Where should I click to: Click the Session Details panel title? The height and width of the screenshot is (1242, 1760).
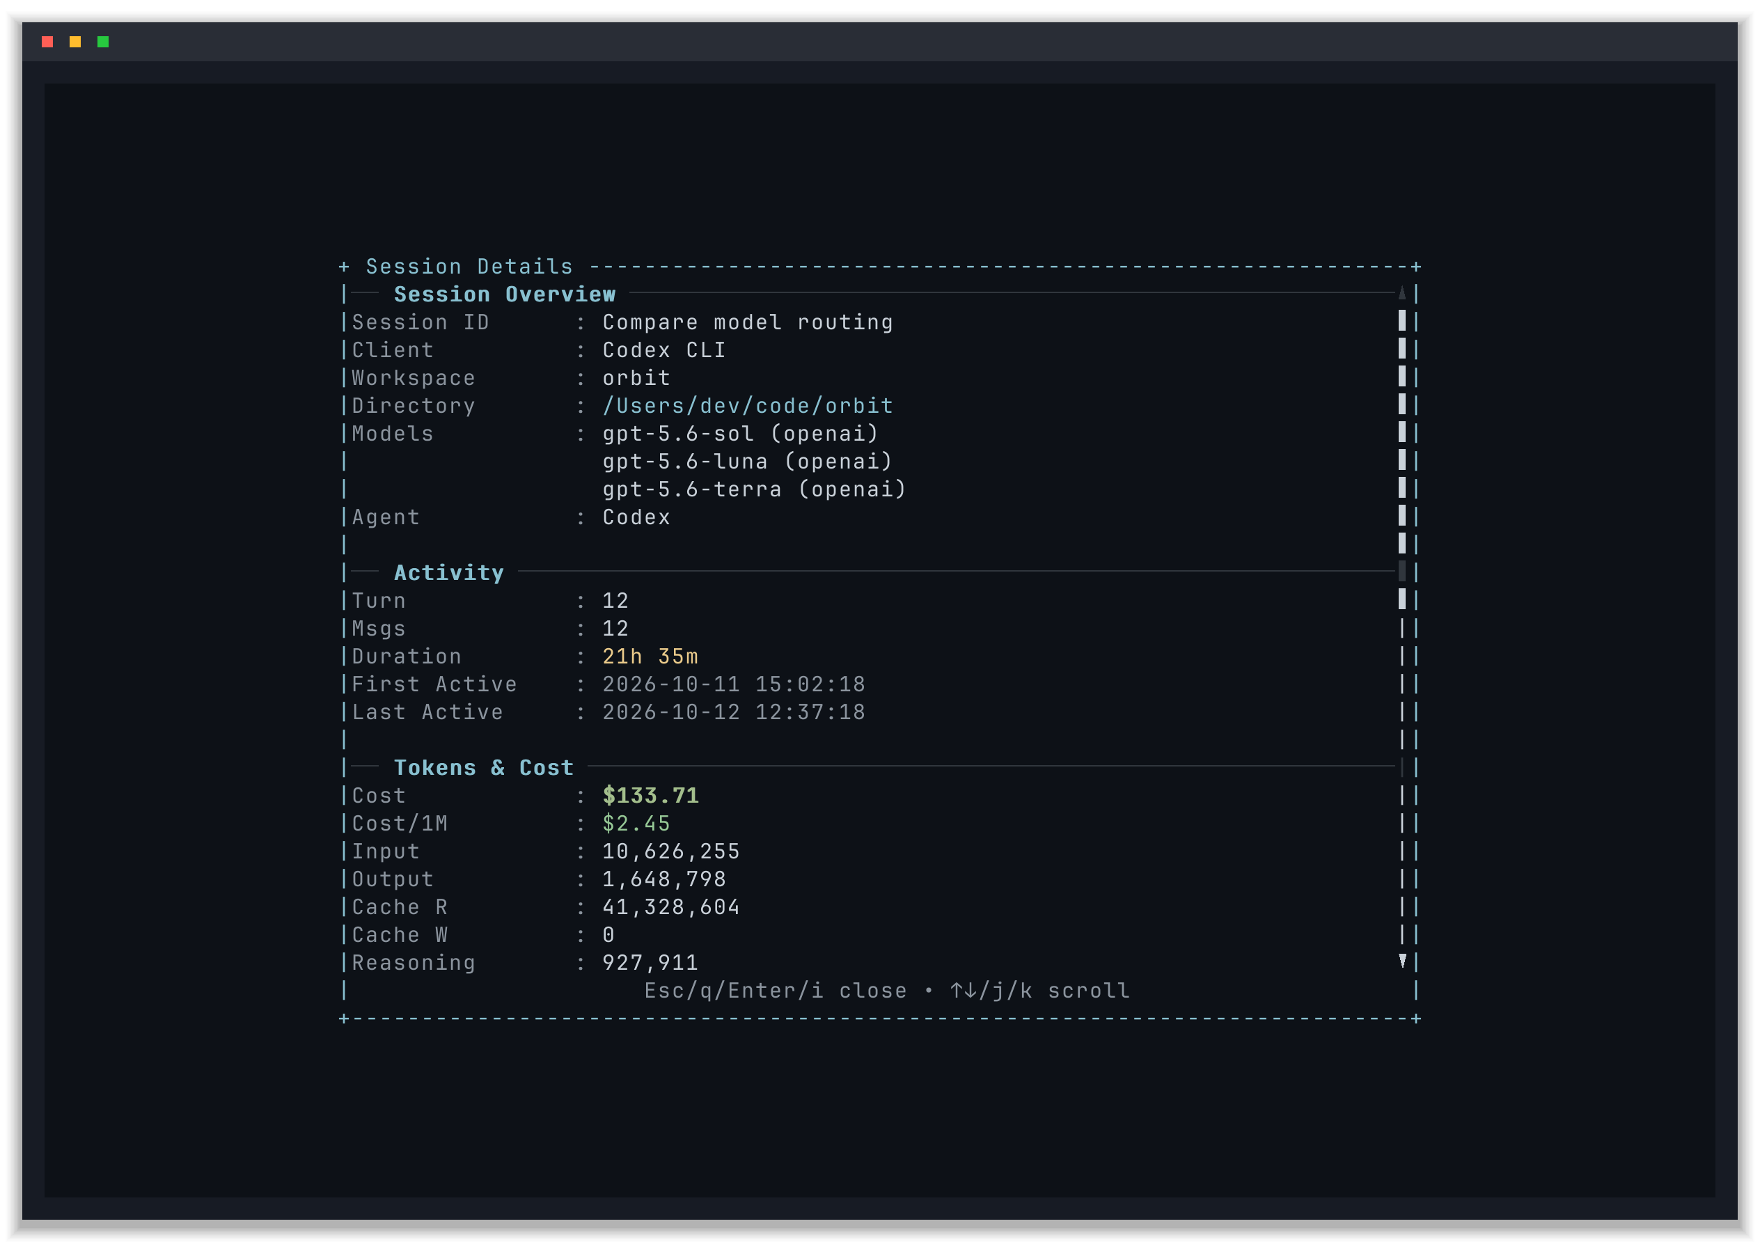pyautogui.click(x=469, y=266)
